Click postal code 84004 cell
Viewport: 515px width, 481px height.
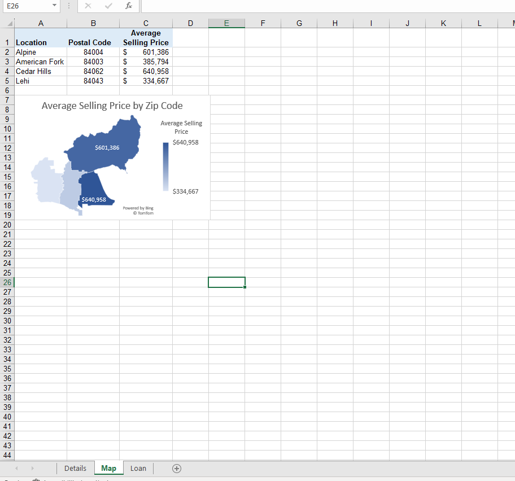[x=93, y=52]
